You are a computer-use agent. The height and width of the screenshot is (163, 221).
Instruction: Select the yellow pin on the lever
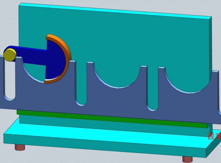click(x=10, y=55)
